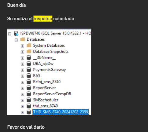The width and height of the screenshot is (148, 132).
Task: Click the System Databases folder icon
Action: 29,46
